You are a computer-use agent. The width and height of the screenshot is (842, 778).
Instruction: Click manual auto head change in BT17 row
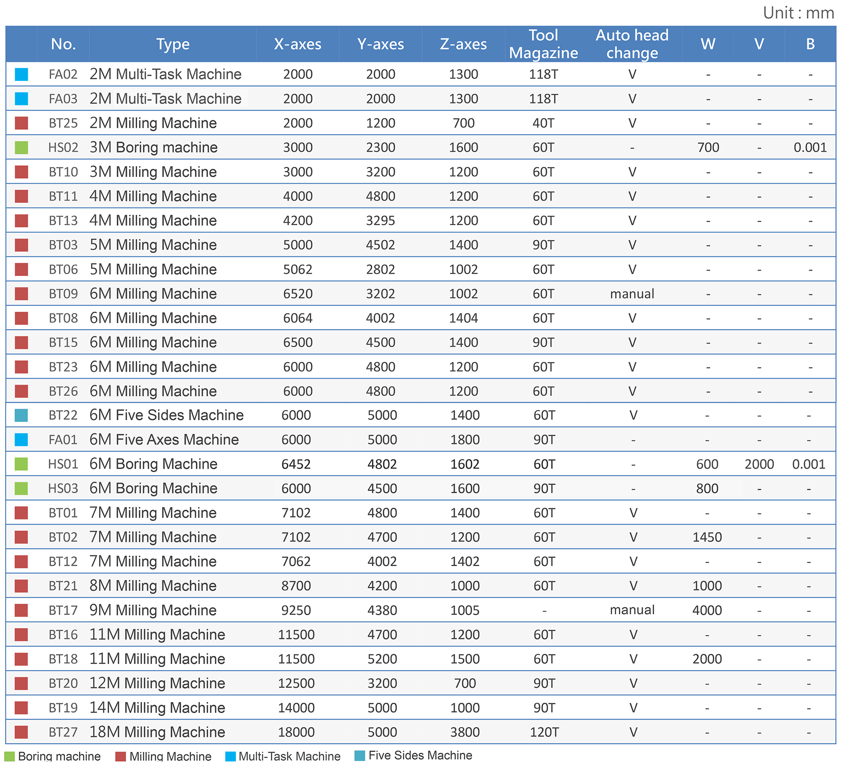coord(632,610)
